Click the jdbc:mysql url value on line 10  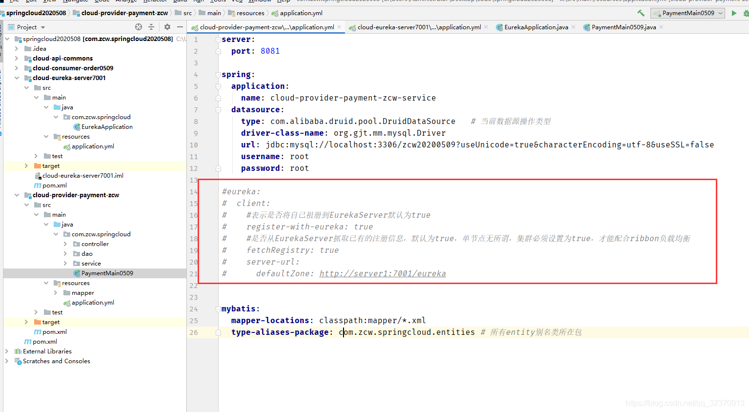tap(490, 145)
